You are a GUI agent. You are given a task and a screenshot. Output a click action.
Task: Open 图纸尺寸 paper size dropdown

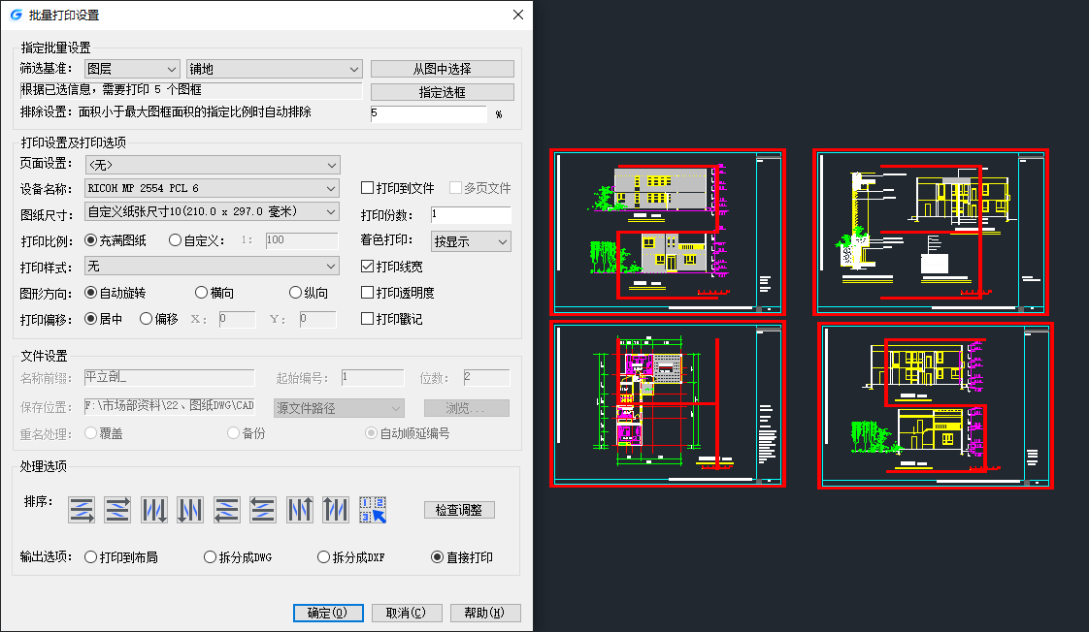212,211
